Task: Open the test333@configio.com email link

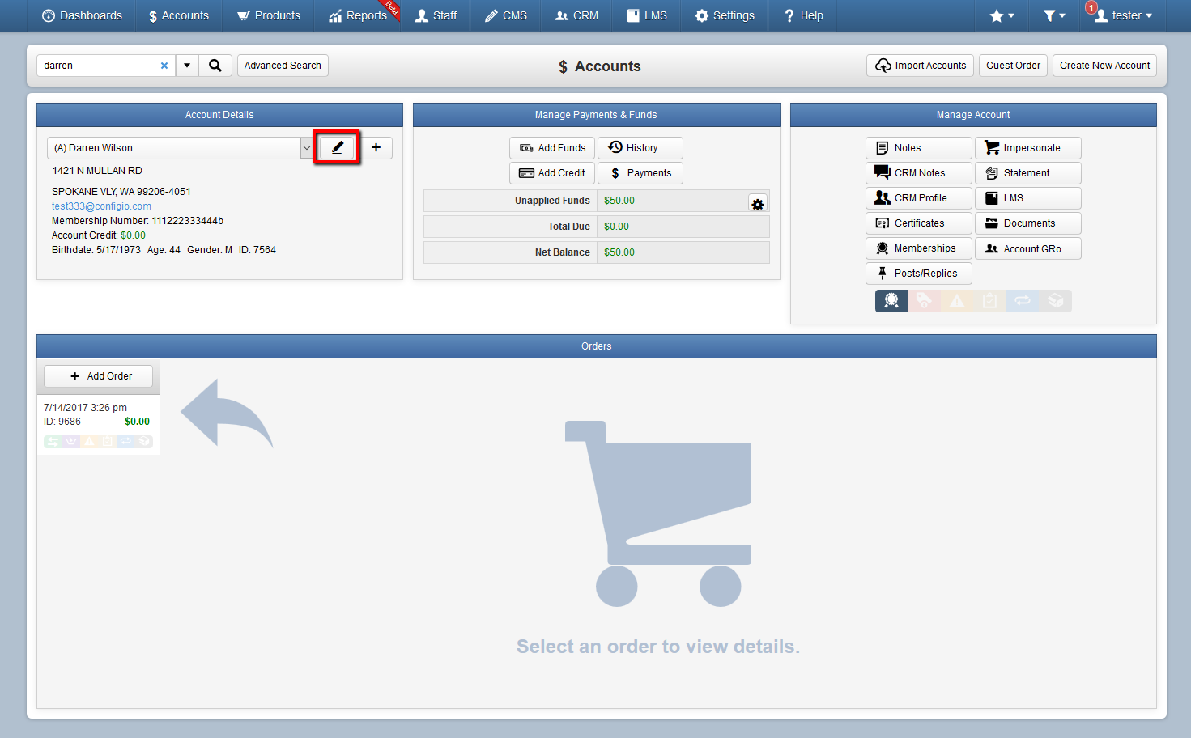Action: pos(101,206)
